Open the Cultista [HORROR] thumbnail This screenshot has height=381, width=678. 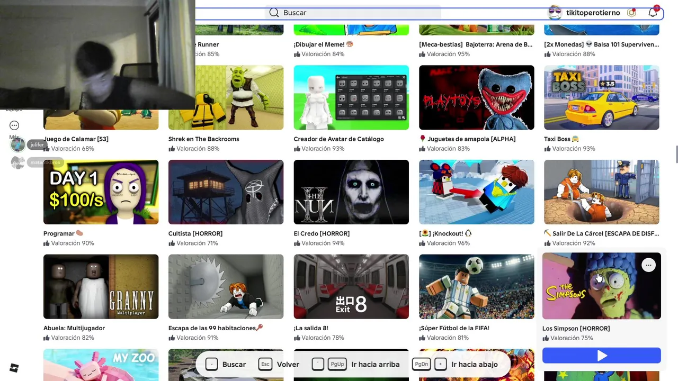pos(226,192)
